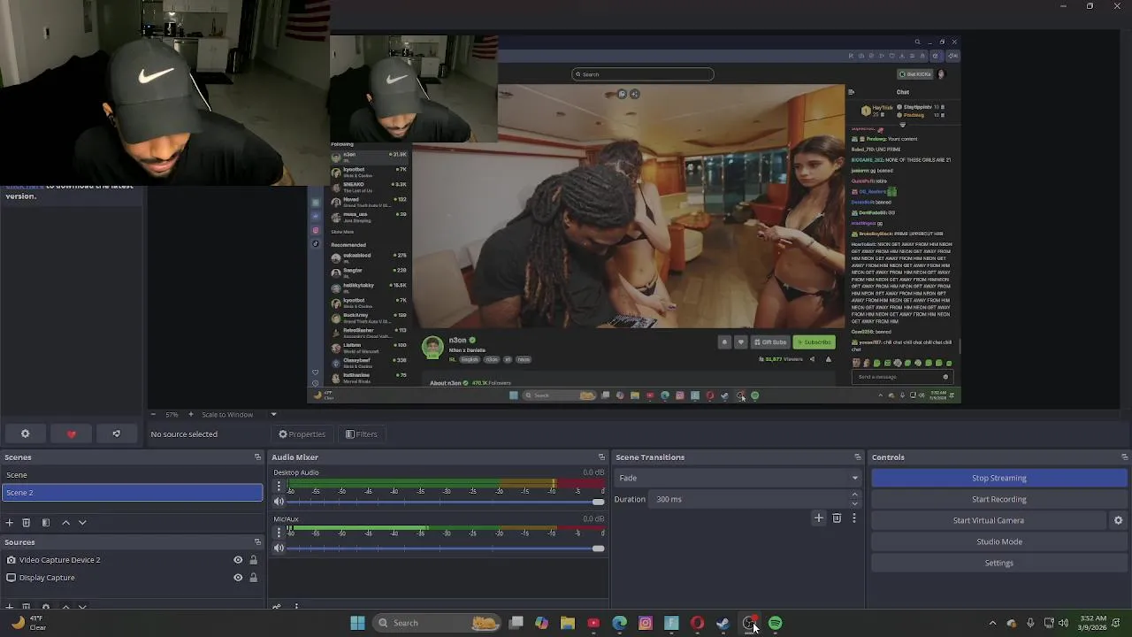Click the share arrow button beside the heart
The image size is (1132, 637).
click(116, 434)
